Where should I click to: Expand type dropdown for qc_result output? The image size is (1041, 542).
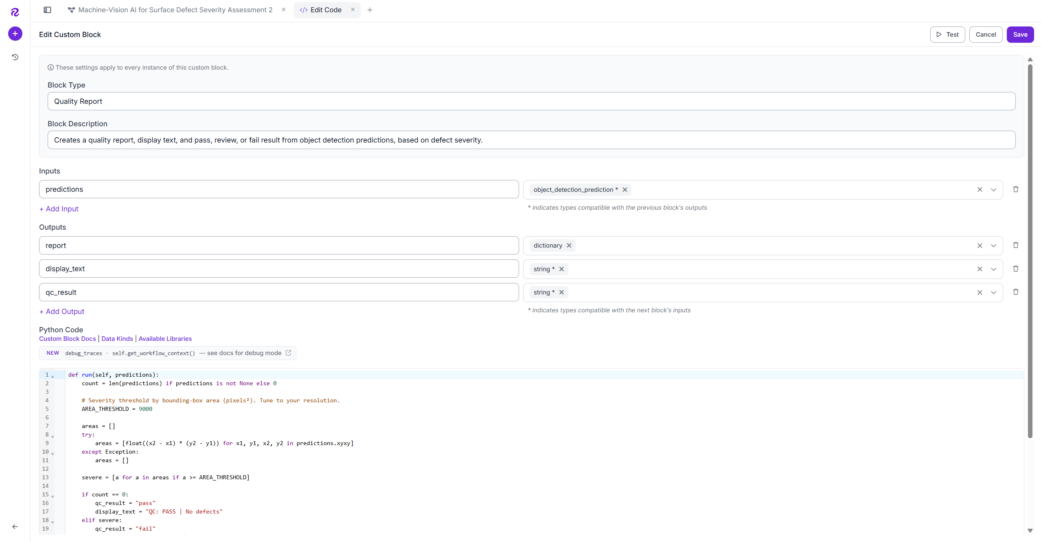993,292
